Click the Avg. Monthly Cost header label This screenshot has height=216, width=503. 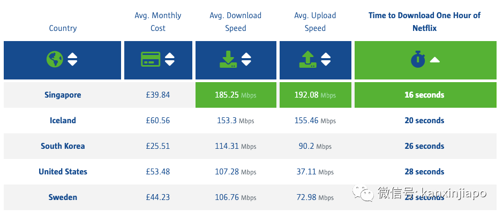[158, 22]
